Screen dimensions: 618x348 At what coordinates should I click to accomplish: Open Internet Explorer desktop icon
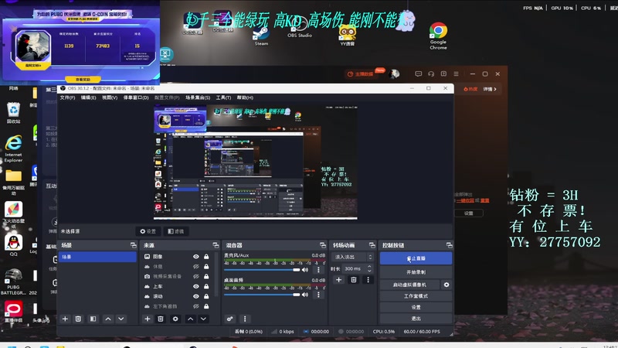pos(13,148)
